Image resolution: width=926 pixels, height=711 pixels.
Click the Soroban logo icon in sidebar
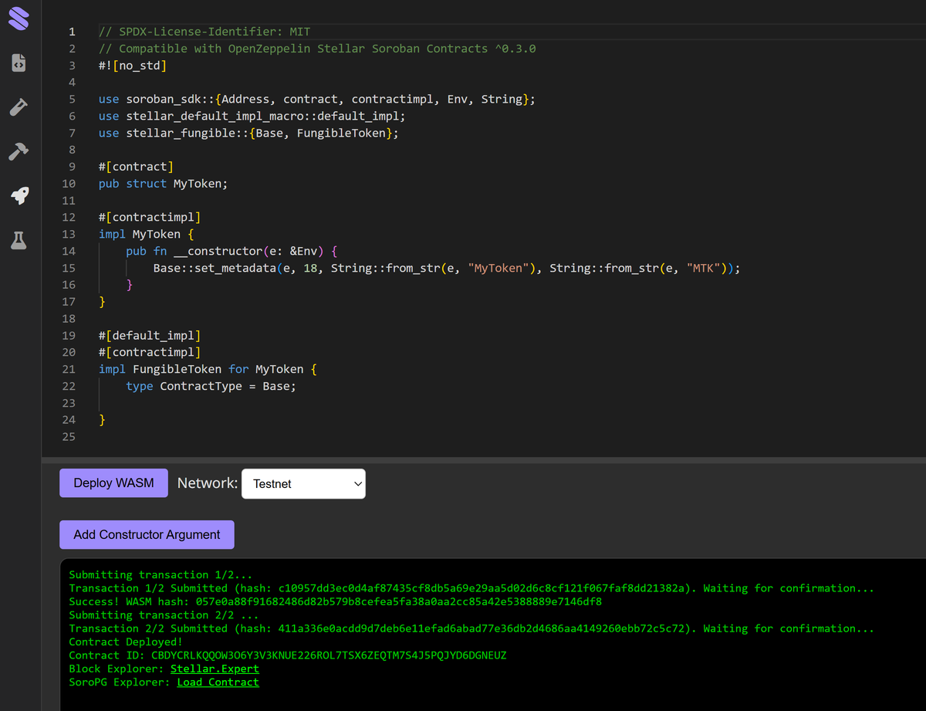click(19, 19)
